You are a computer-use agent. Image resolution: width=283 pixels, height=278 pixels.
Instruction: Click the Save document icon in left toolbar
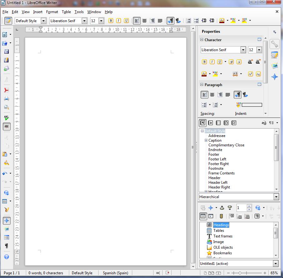click(7, 51)
